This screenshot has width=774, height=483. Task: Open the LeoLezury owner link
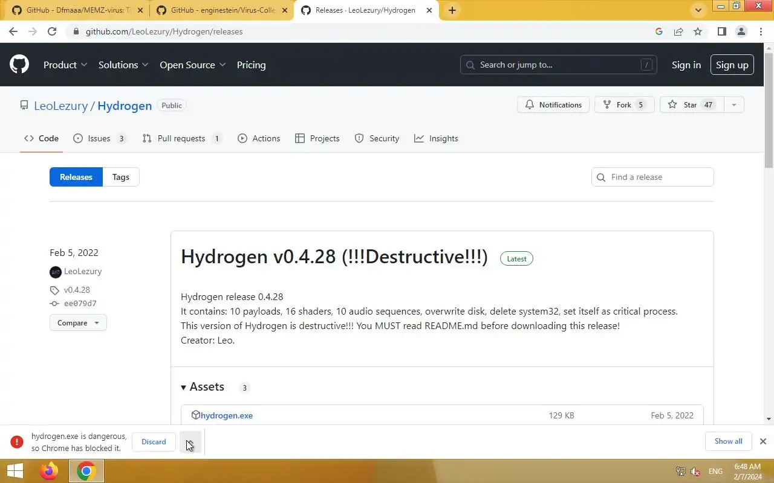pyautogui.click(x=61, y=106)
